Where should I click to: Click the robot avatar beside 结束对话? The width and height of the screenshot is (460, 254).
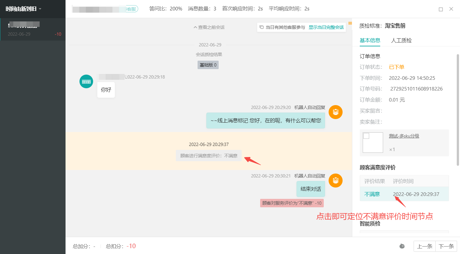click(x=335, y=180)
